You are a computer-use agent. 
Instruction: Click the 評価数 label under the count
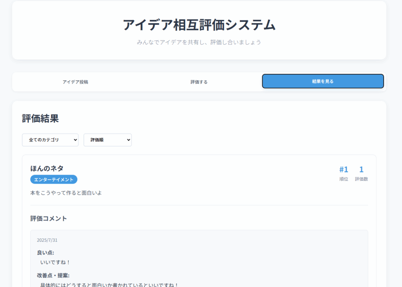click(x=361, y=179)
